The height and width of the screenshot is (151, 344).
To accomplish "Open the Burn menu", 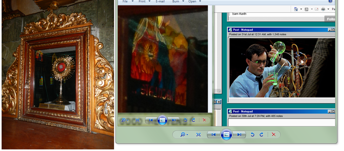I will [176, 1].
